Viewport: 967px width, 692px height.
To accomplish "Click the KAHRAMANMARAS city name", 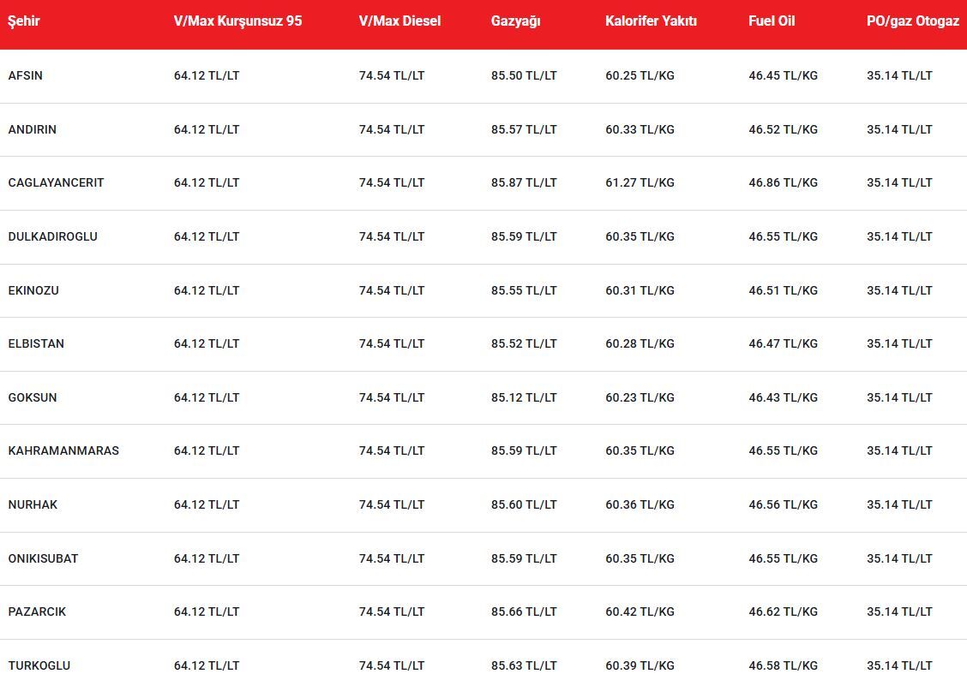I will click(x=63, y=450).
